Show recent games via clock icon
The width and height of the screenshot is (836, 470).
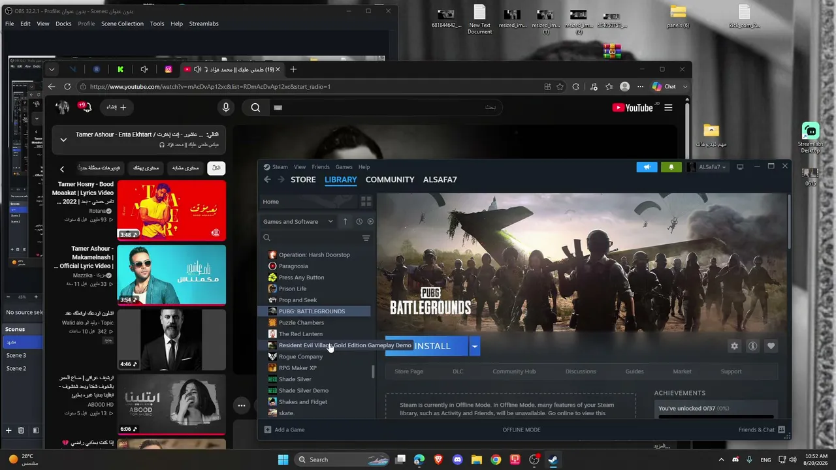(359, 221)
